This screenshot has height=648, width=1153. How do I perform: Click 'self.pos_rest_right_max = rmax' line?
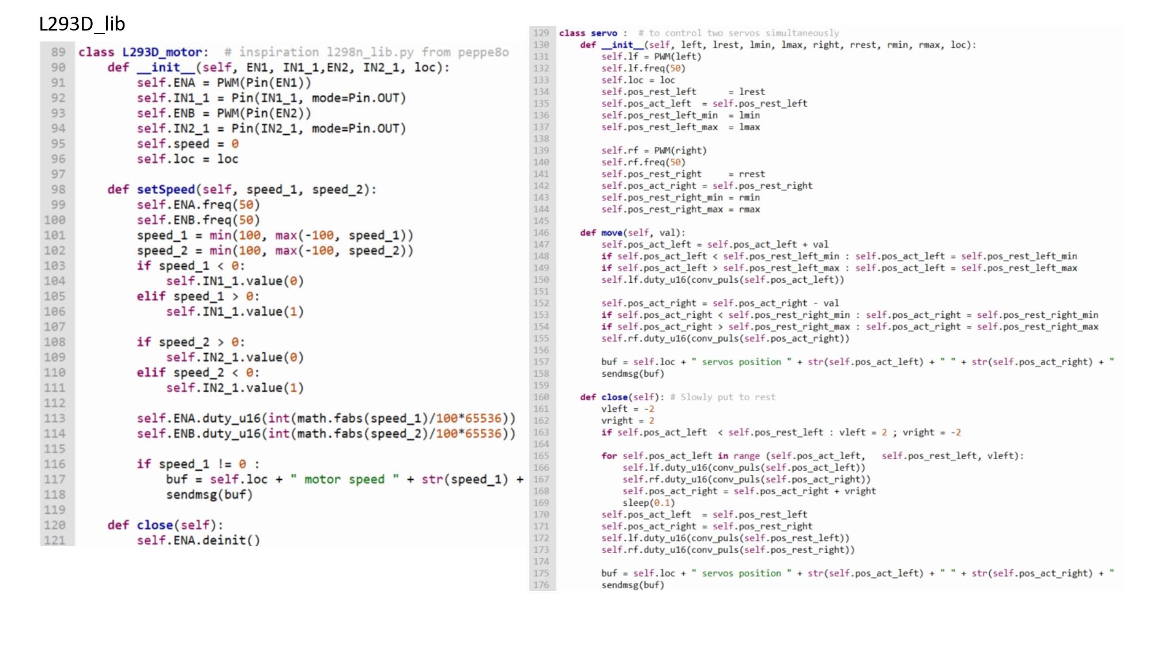tap(681, 209)
